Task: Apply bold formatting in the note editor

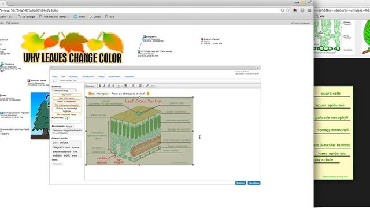Action: pyautogui.click(x=100, y=86)
